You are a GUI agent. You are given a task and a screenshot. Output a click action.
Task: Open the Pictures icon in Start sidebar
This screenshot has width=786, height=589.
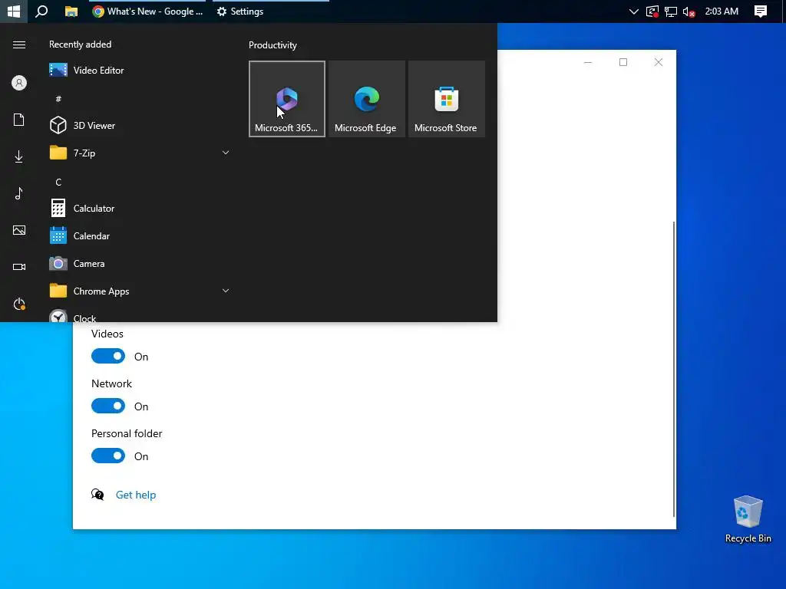pos(19,230)
